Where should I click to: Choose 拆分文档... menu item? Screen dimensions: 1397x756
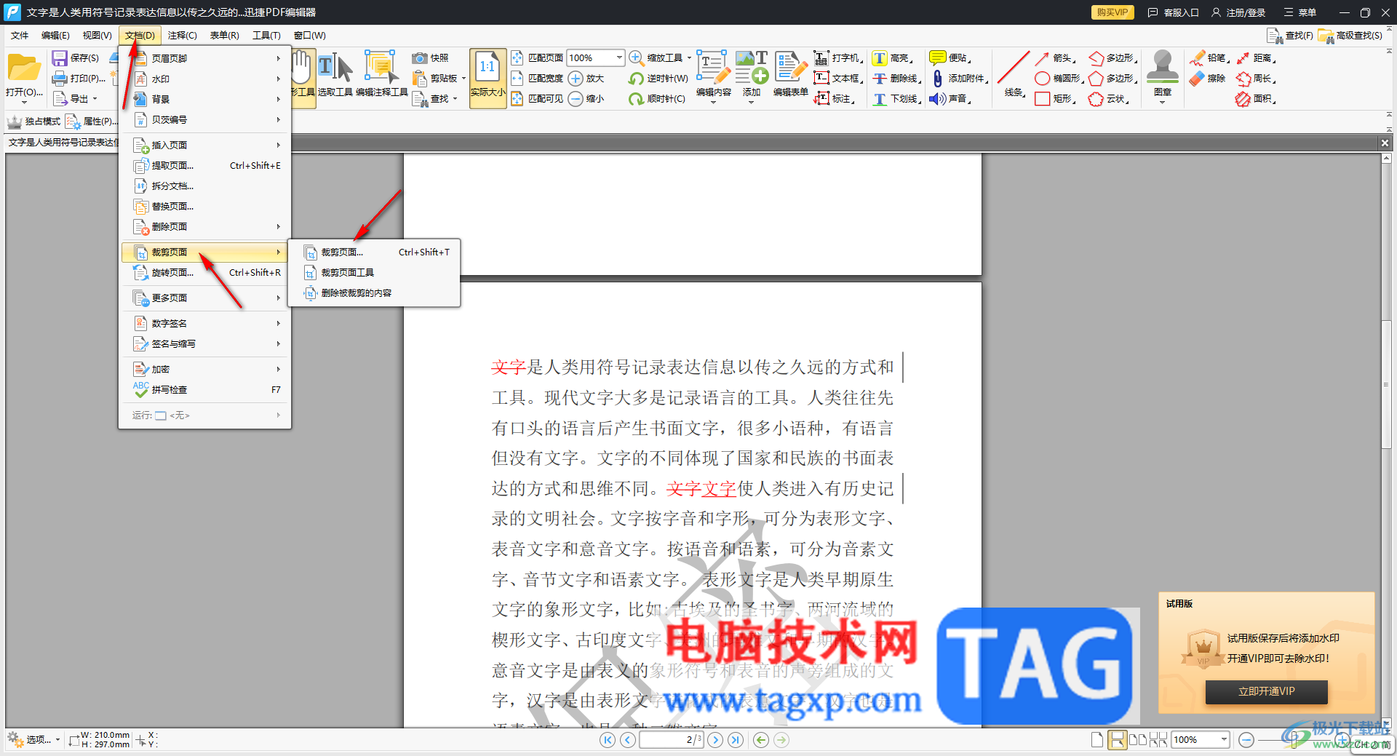(x=205, y=186)
